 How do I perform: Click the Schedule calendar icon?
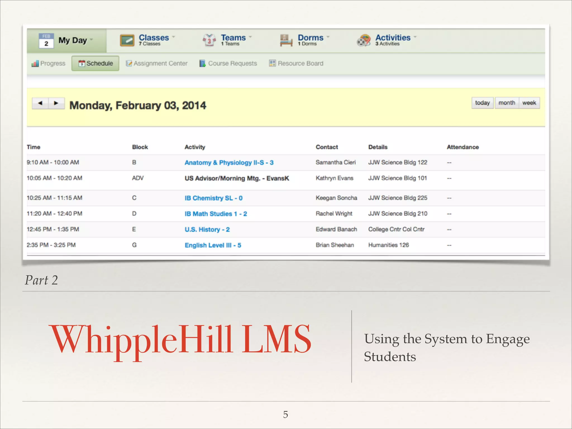tap(82, 64)
